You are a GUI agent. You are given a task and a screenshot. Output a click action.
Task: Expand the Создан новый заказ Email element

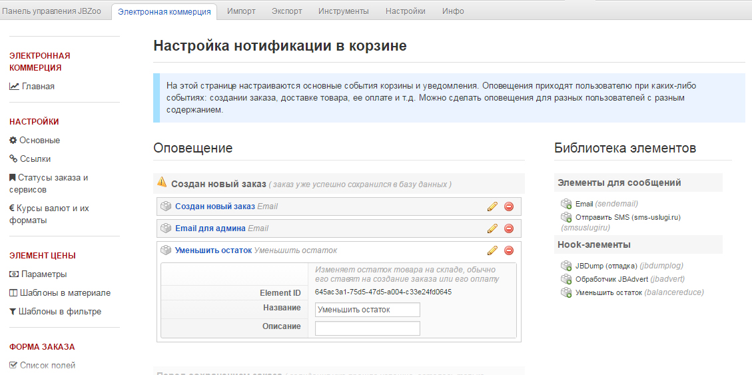214,206
